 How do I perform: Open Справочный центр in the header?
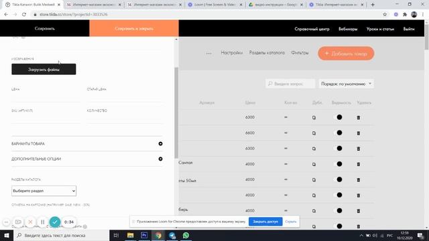(312, 29)
